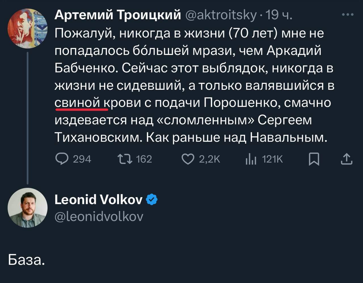Open the @leonidvolkov handle

(99, 216)
